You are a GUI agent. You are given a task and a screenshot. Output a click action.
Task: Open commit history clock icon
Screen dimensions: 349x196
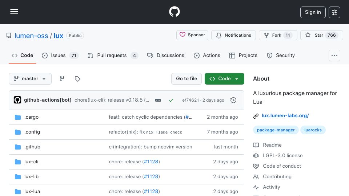point(233,100)
